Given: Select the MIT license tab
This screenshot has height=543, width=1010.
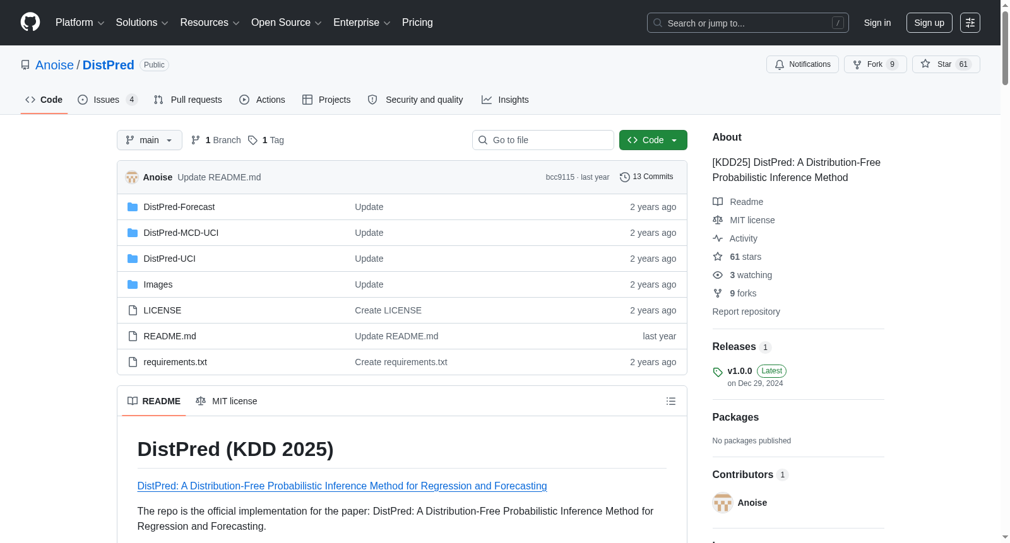Looking at the screenshot, I should [x=227, y=401].
